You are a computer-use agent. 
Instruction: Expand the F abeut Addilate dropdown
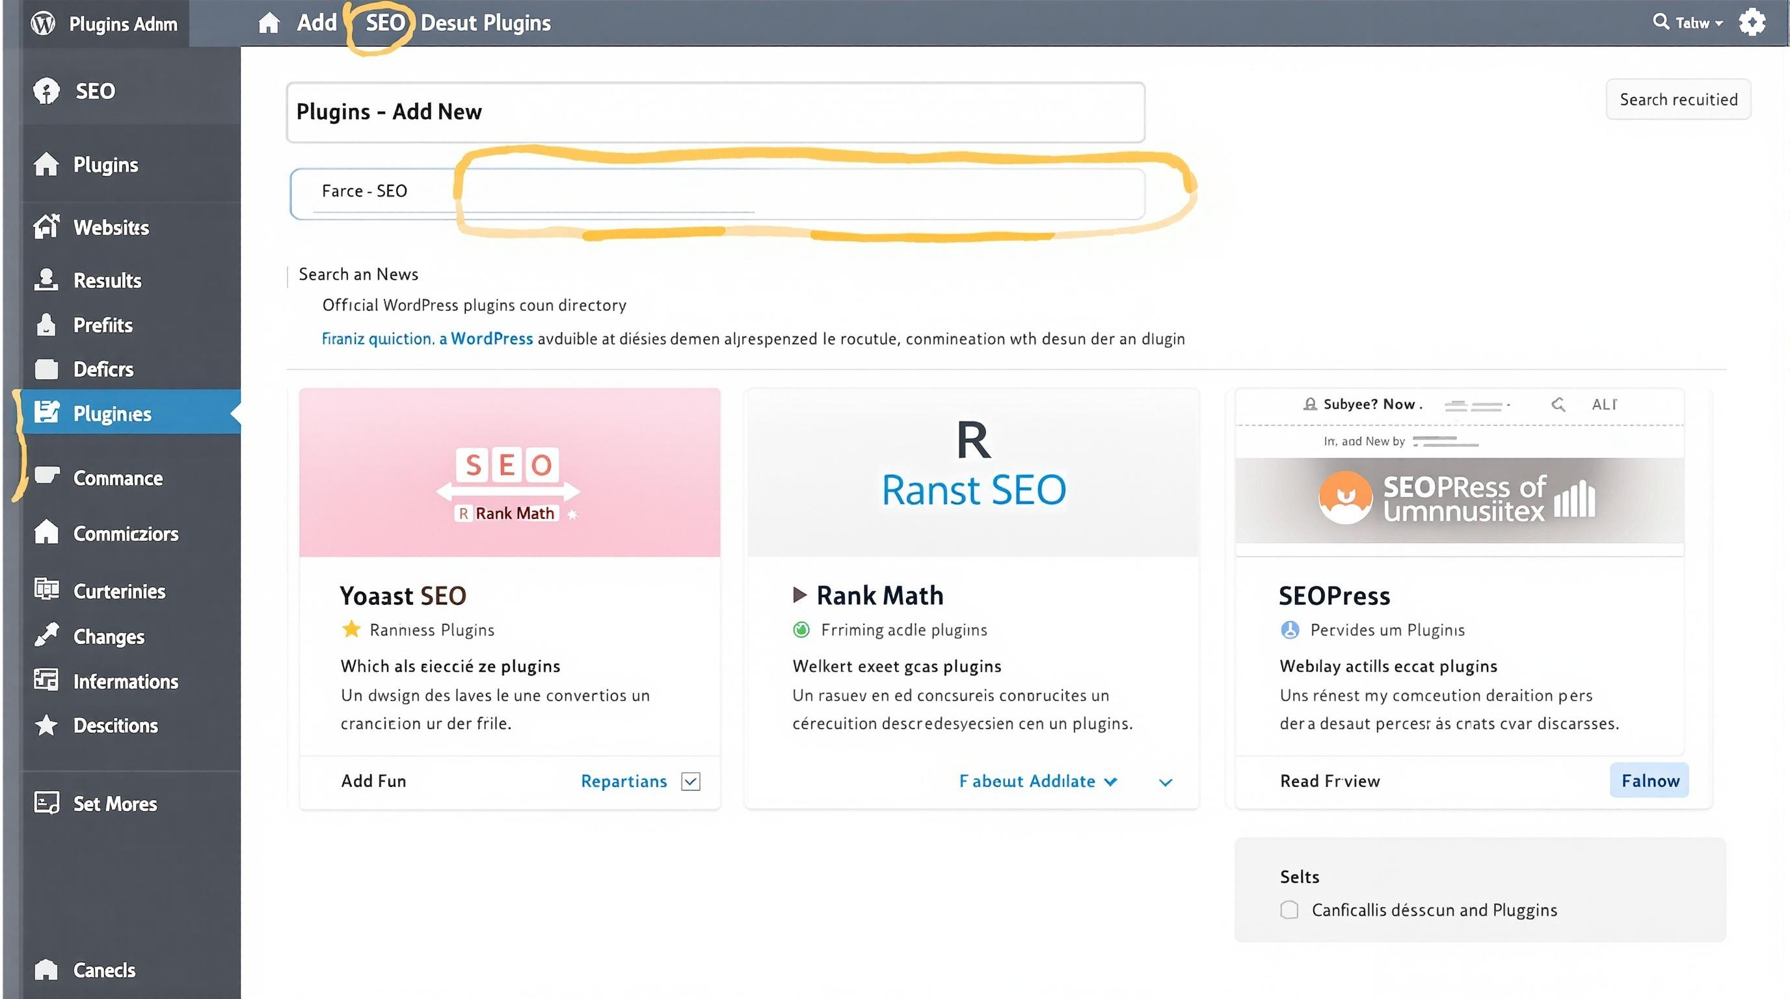1038,782
